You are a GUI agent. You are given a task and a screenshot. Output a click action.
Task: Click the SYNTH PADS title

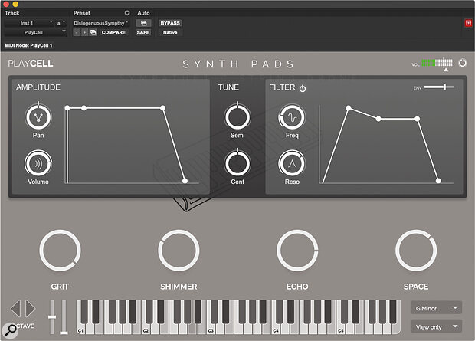point(238,64)
